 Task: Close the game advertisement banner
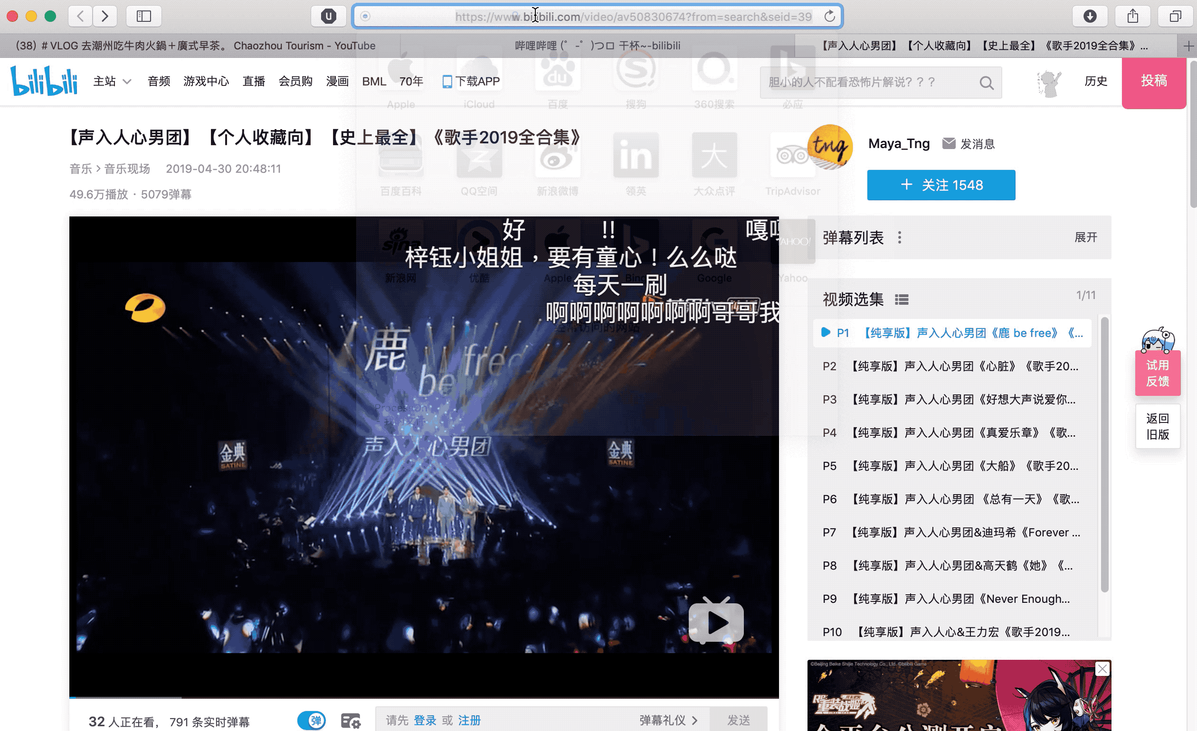click(x=1102, y=669)
